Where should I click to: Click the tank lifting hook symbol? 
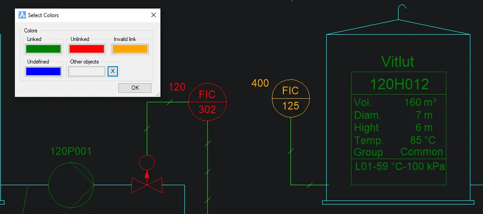tap(402, 12)
